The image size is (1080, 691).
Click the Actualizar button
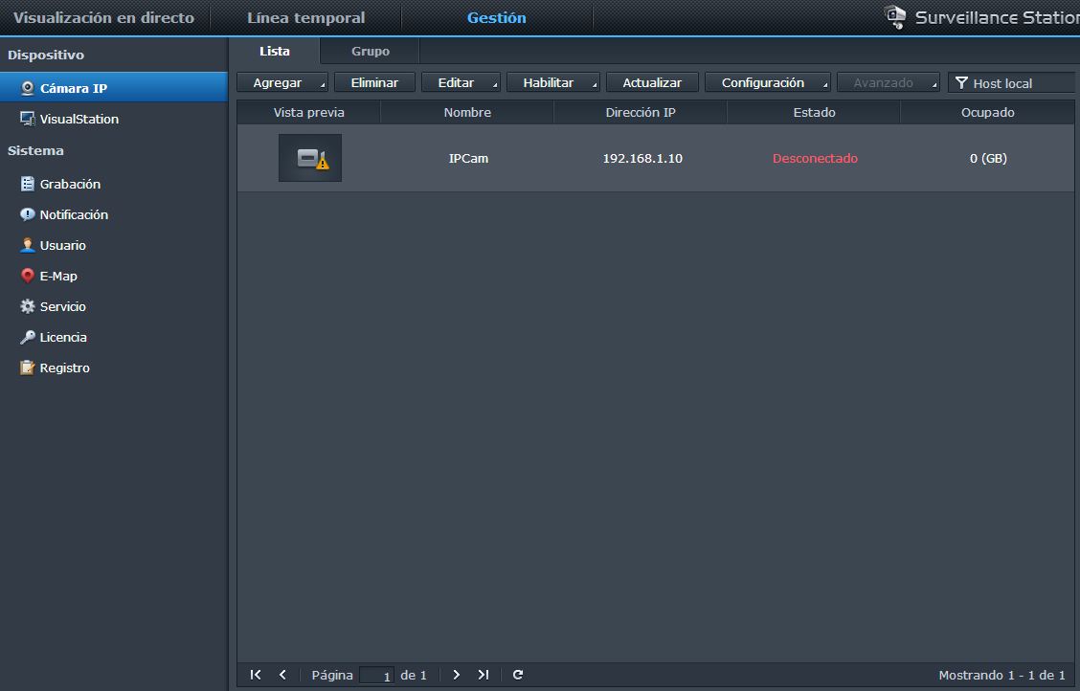(652, 82)
